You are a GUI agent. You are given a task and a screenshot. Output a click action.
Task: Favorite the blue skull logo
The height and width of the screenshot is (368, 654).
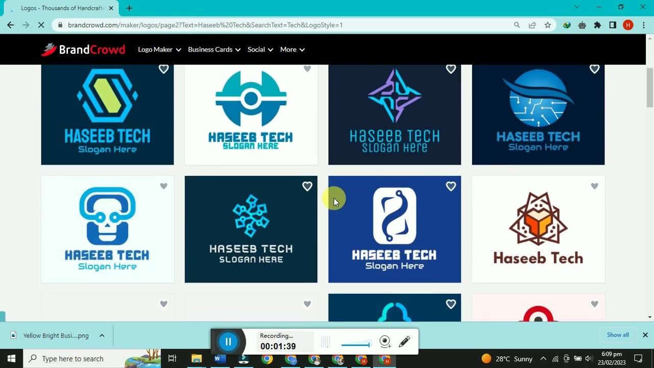(x=163, y=187)
